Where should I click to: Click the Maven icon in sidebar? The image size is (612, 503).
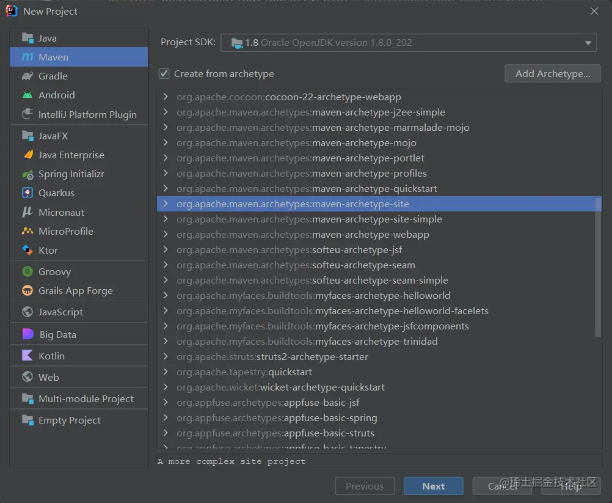(x=27, y=57)
